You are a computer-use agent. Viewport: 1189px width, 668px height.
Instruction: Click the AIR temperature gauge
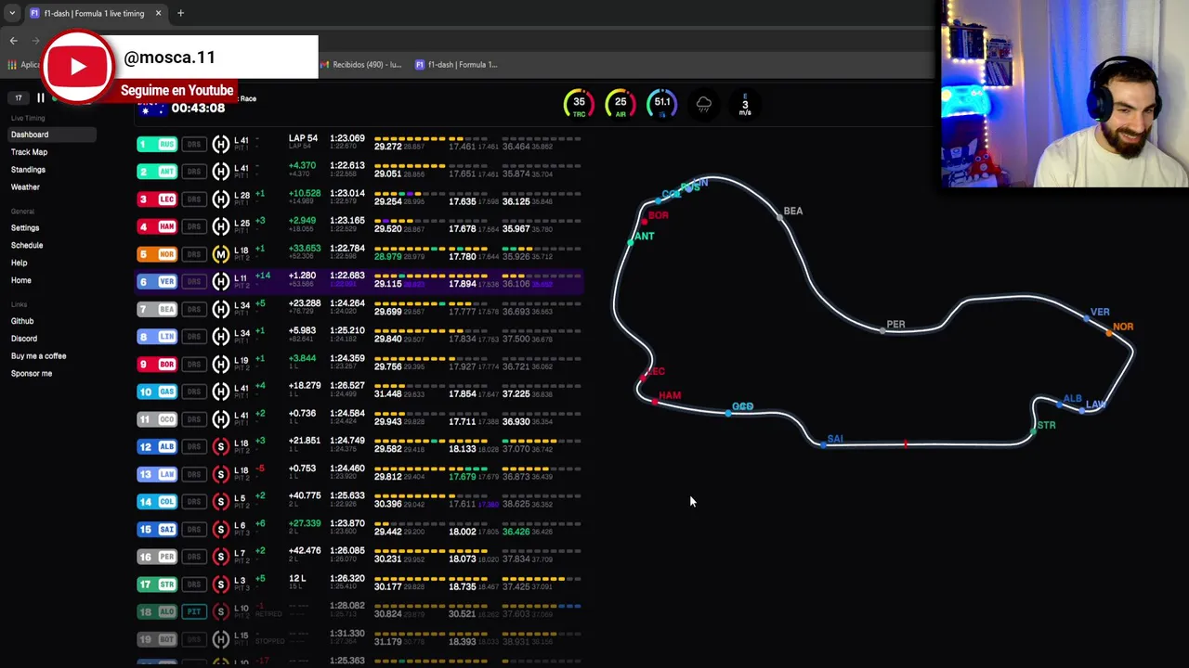coord(621,104)
